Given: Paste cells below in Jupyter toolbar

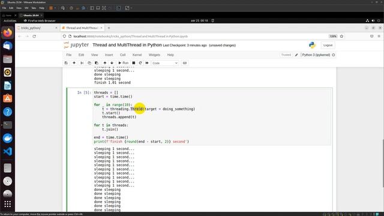Looking at the screenshot, I should tap(97, 63).
